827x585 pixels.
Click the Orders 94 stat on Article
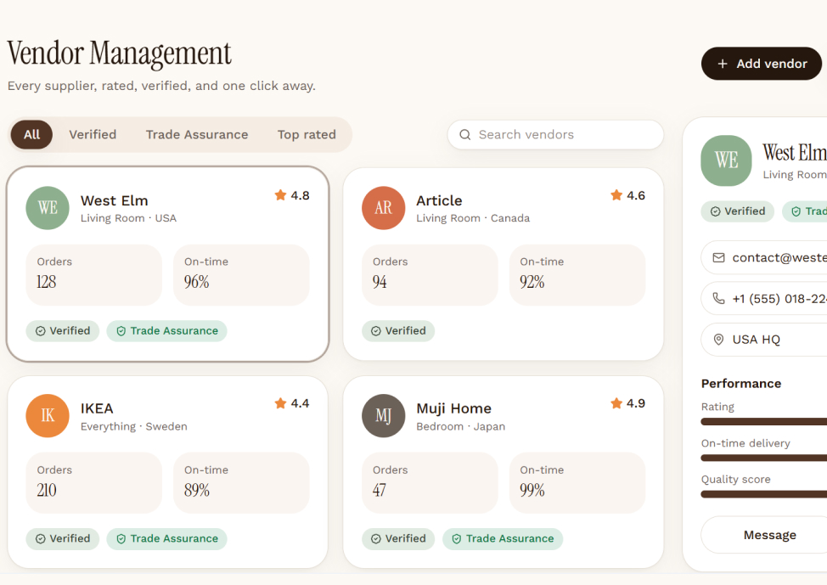(430, 275)
